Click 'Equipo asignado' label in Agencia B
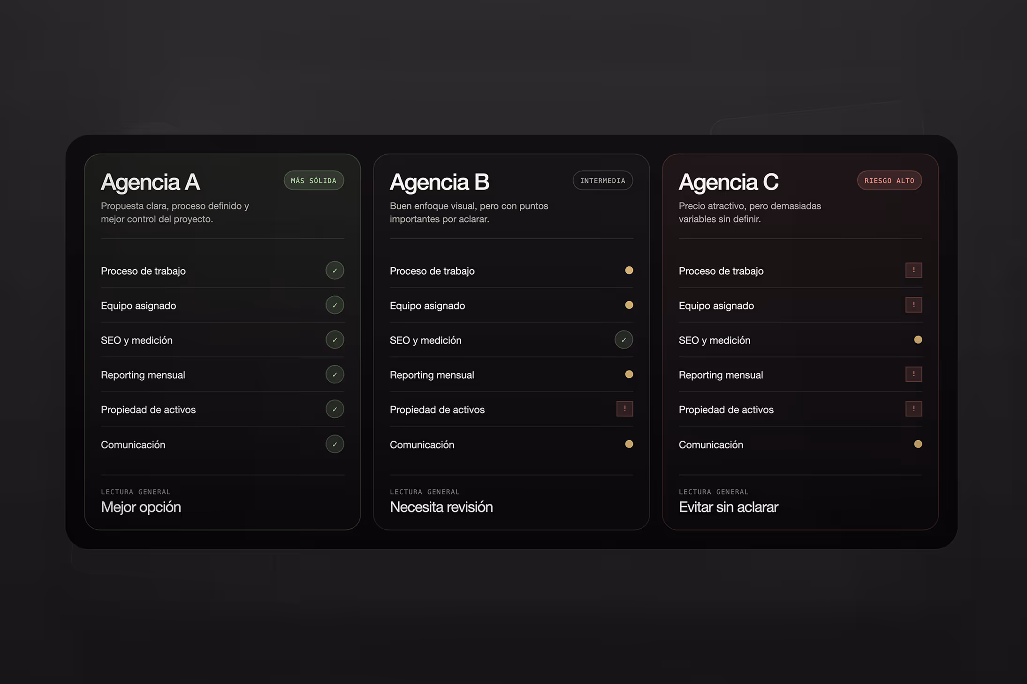The image size is (1027, 684). coord(427,306)
